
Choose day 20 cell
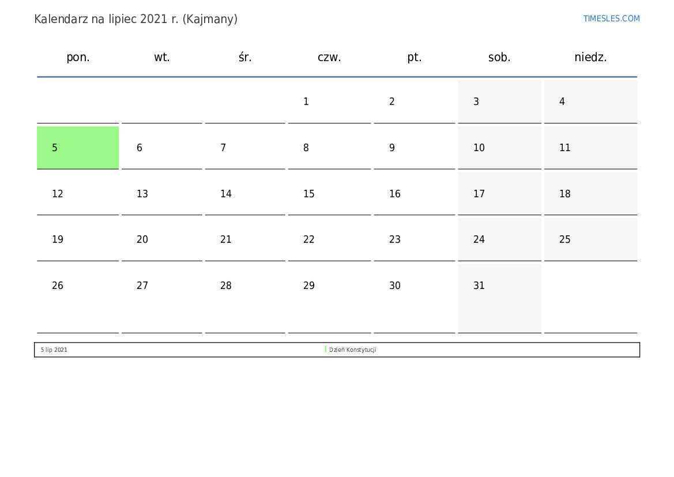tap(161, 239)
